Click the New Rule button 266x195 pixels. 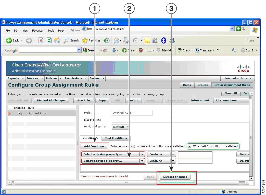pos(83,101)
